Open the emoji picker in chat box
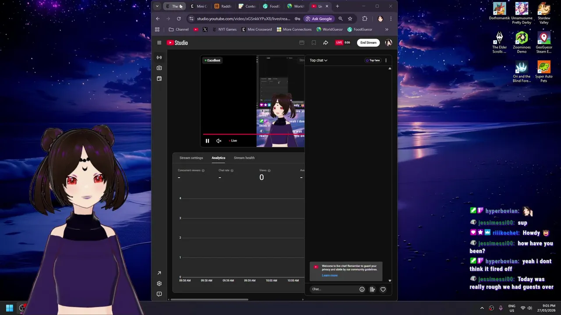The height and width of the screenshot is (315, 561). tap(362, 289)
